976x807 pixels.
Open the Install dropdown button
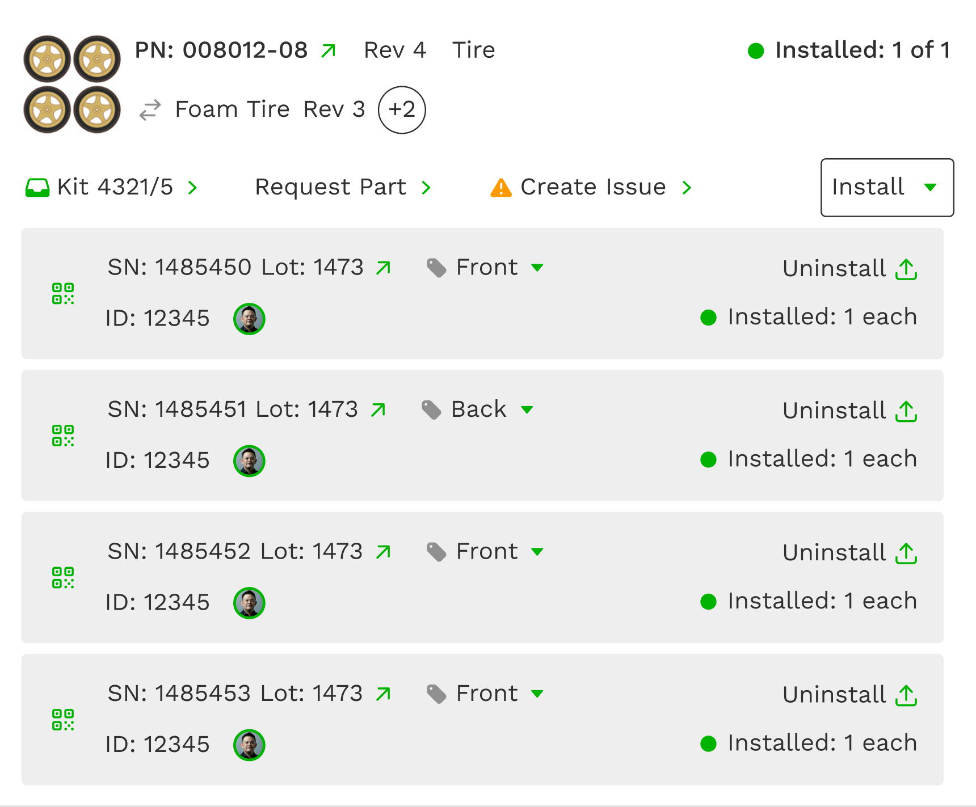click(887, 188)
